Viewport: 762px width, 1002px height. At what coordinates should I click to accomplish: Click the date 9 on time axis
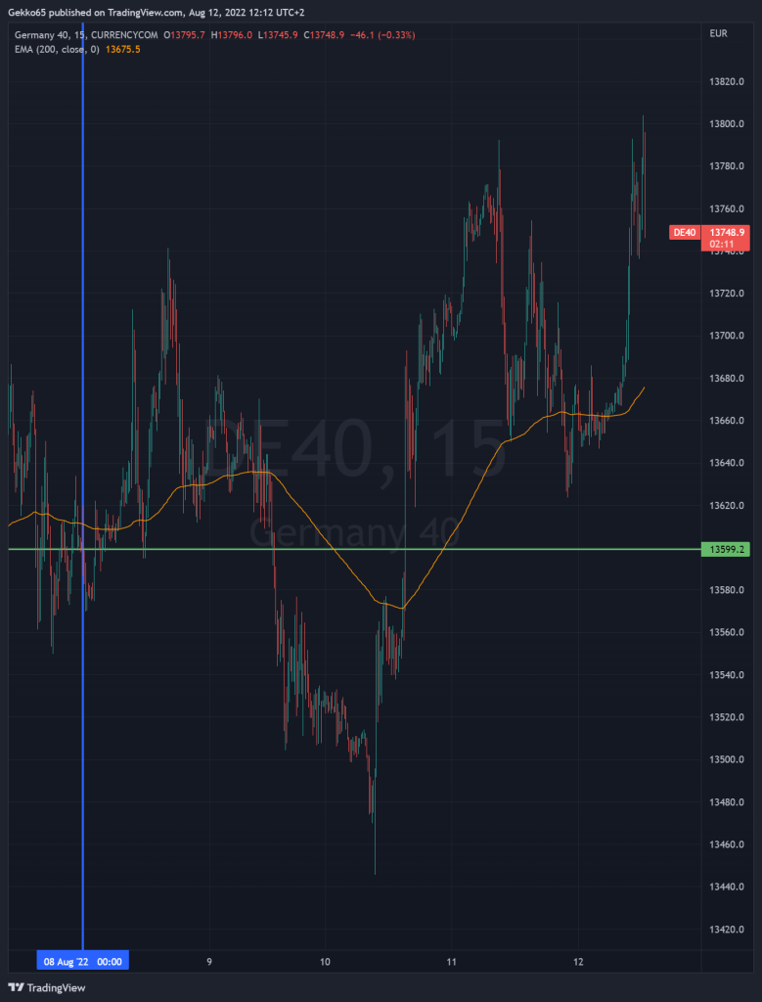coord(209,962)
